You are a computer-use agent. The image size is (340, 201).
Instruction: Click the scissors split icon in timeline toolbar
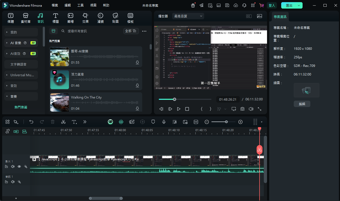pyautogui.click(x=63, y=122)
